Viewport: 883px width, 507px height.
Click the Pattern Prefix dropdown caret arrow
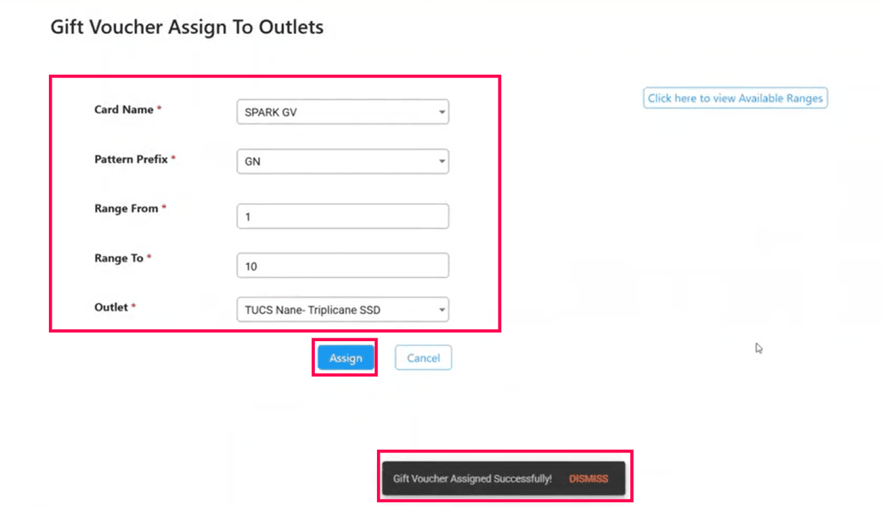(442, 162)
